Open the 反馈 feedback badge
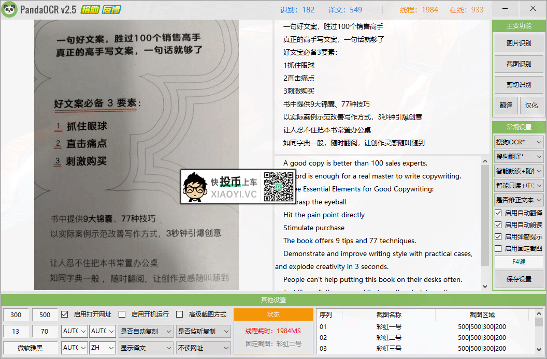The width and height of the screenshot is (547, 359). coord(112,10)
